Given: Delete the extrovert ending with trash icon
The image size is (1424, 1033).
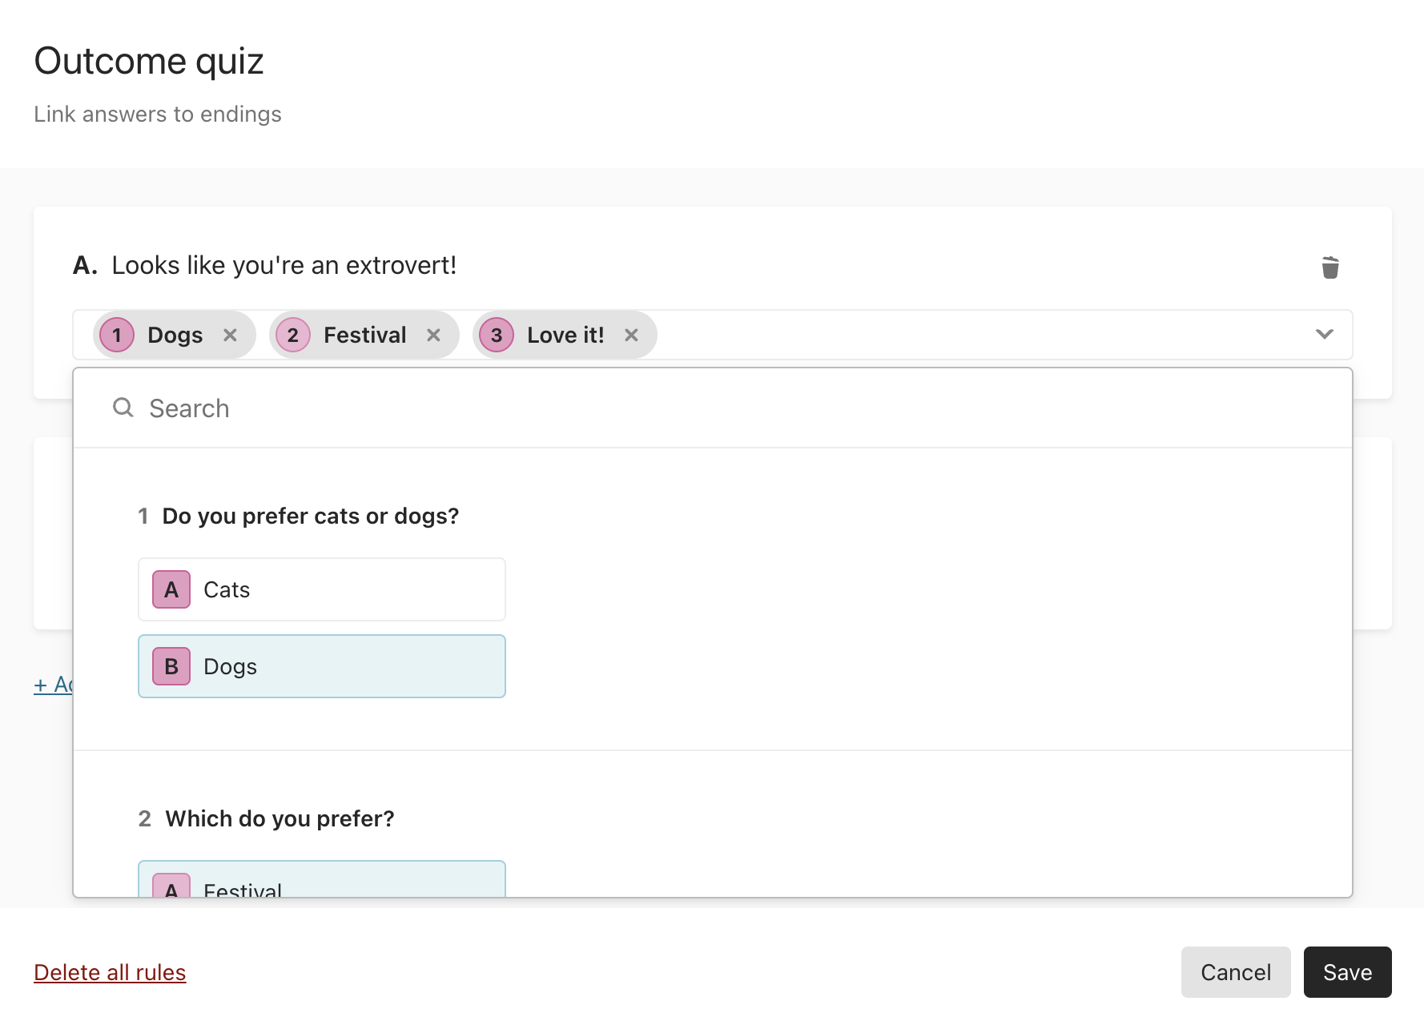Looking at the screenshot, I should point(1330,267).
